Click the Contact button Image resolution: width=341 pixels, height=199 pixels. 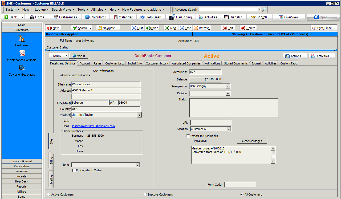(x=65, y=115)
